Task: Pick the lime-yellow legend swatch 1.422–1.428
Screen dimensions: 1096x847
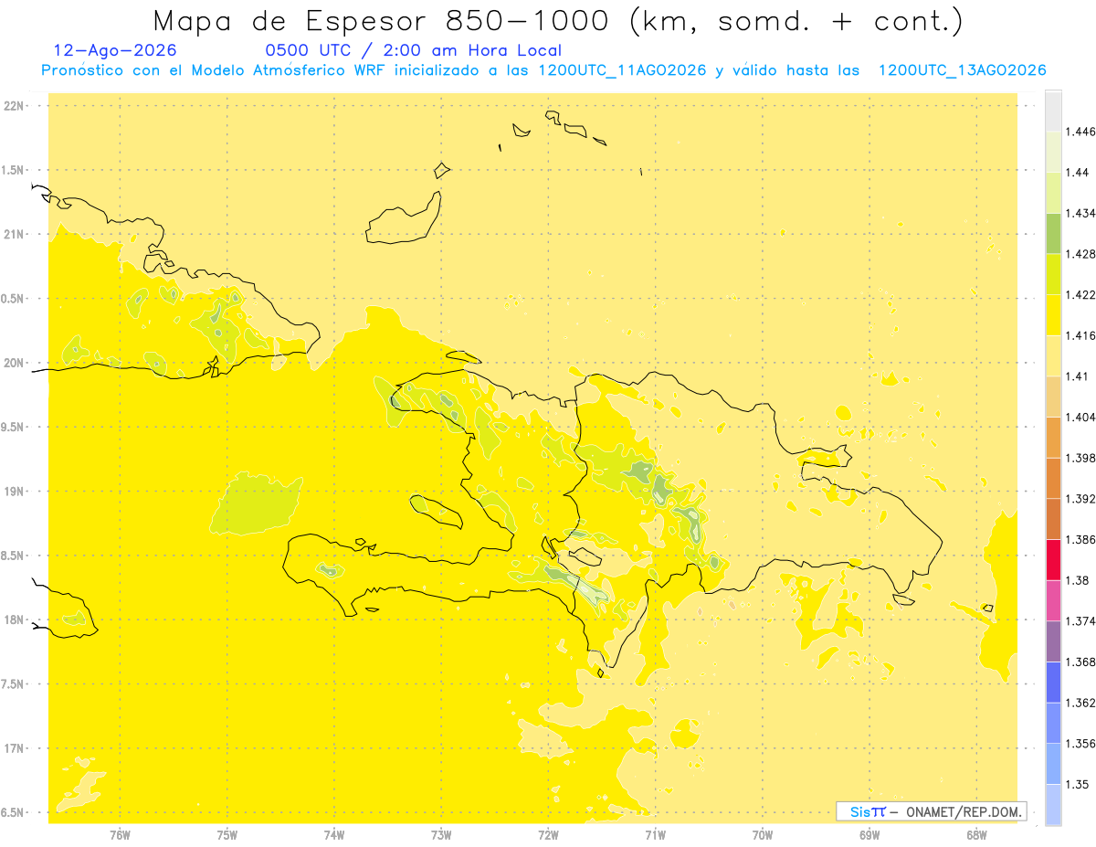Action: tap(1053, 274)
